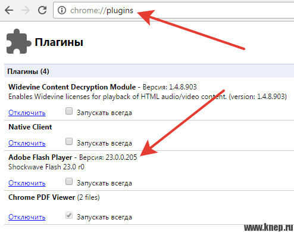Toggle always run for Chrome PDF Viewer
294x232 pixels.
(x=69, y=215)
